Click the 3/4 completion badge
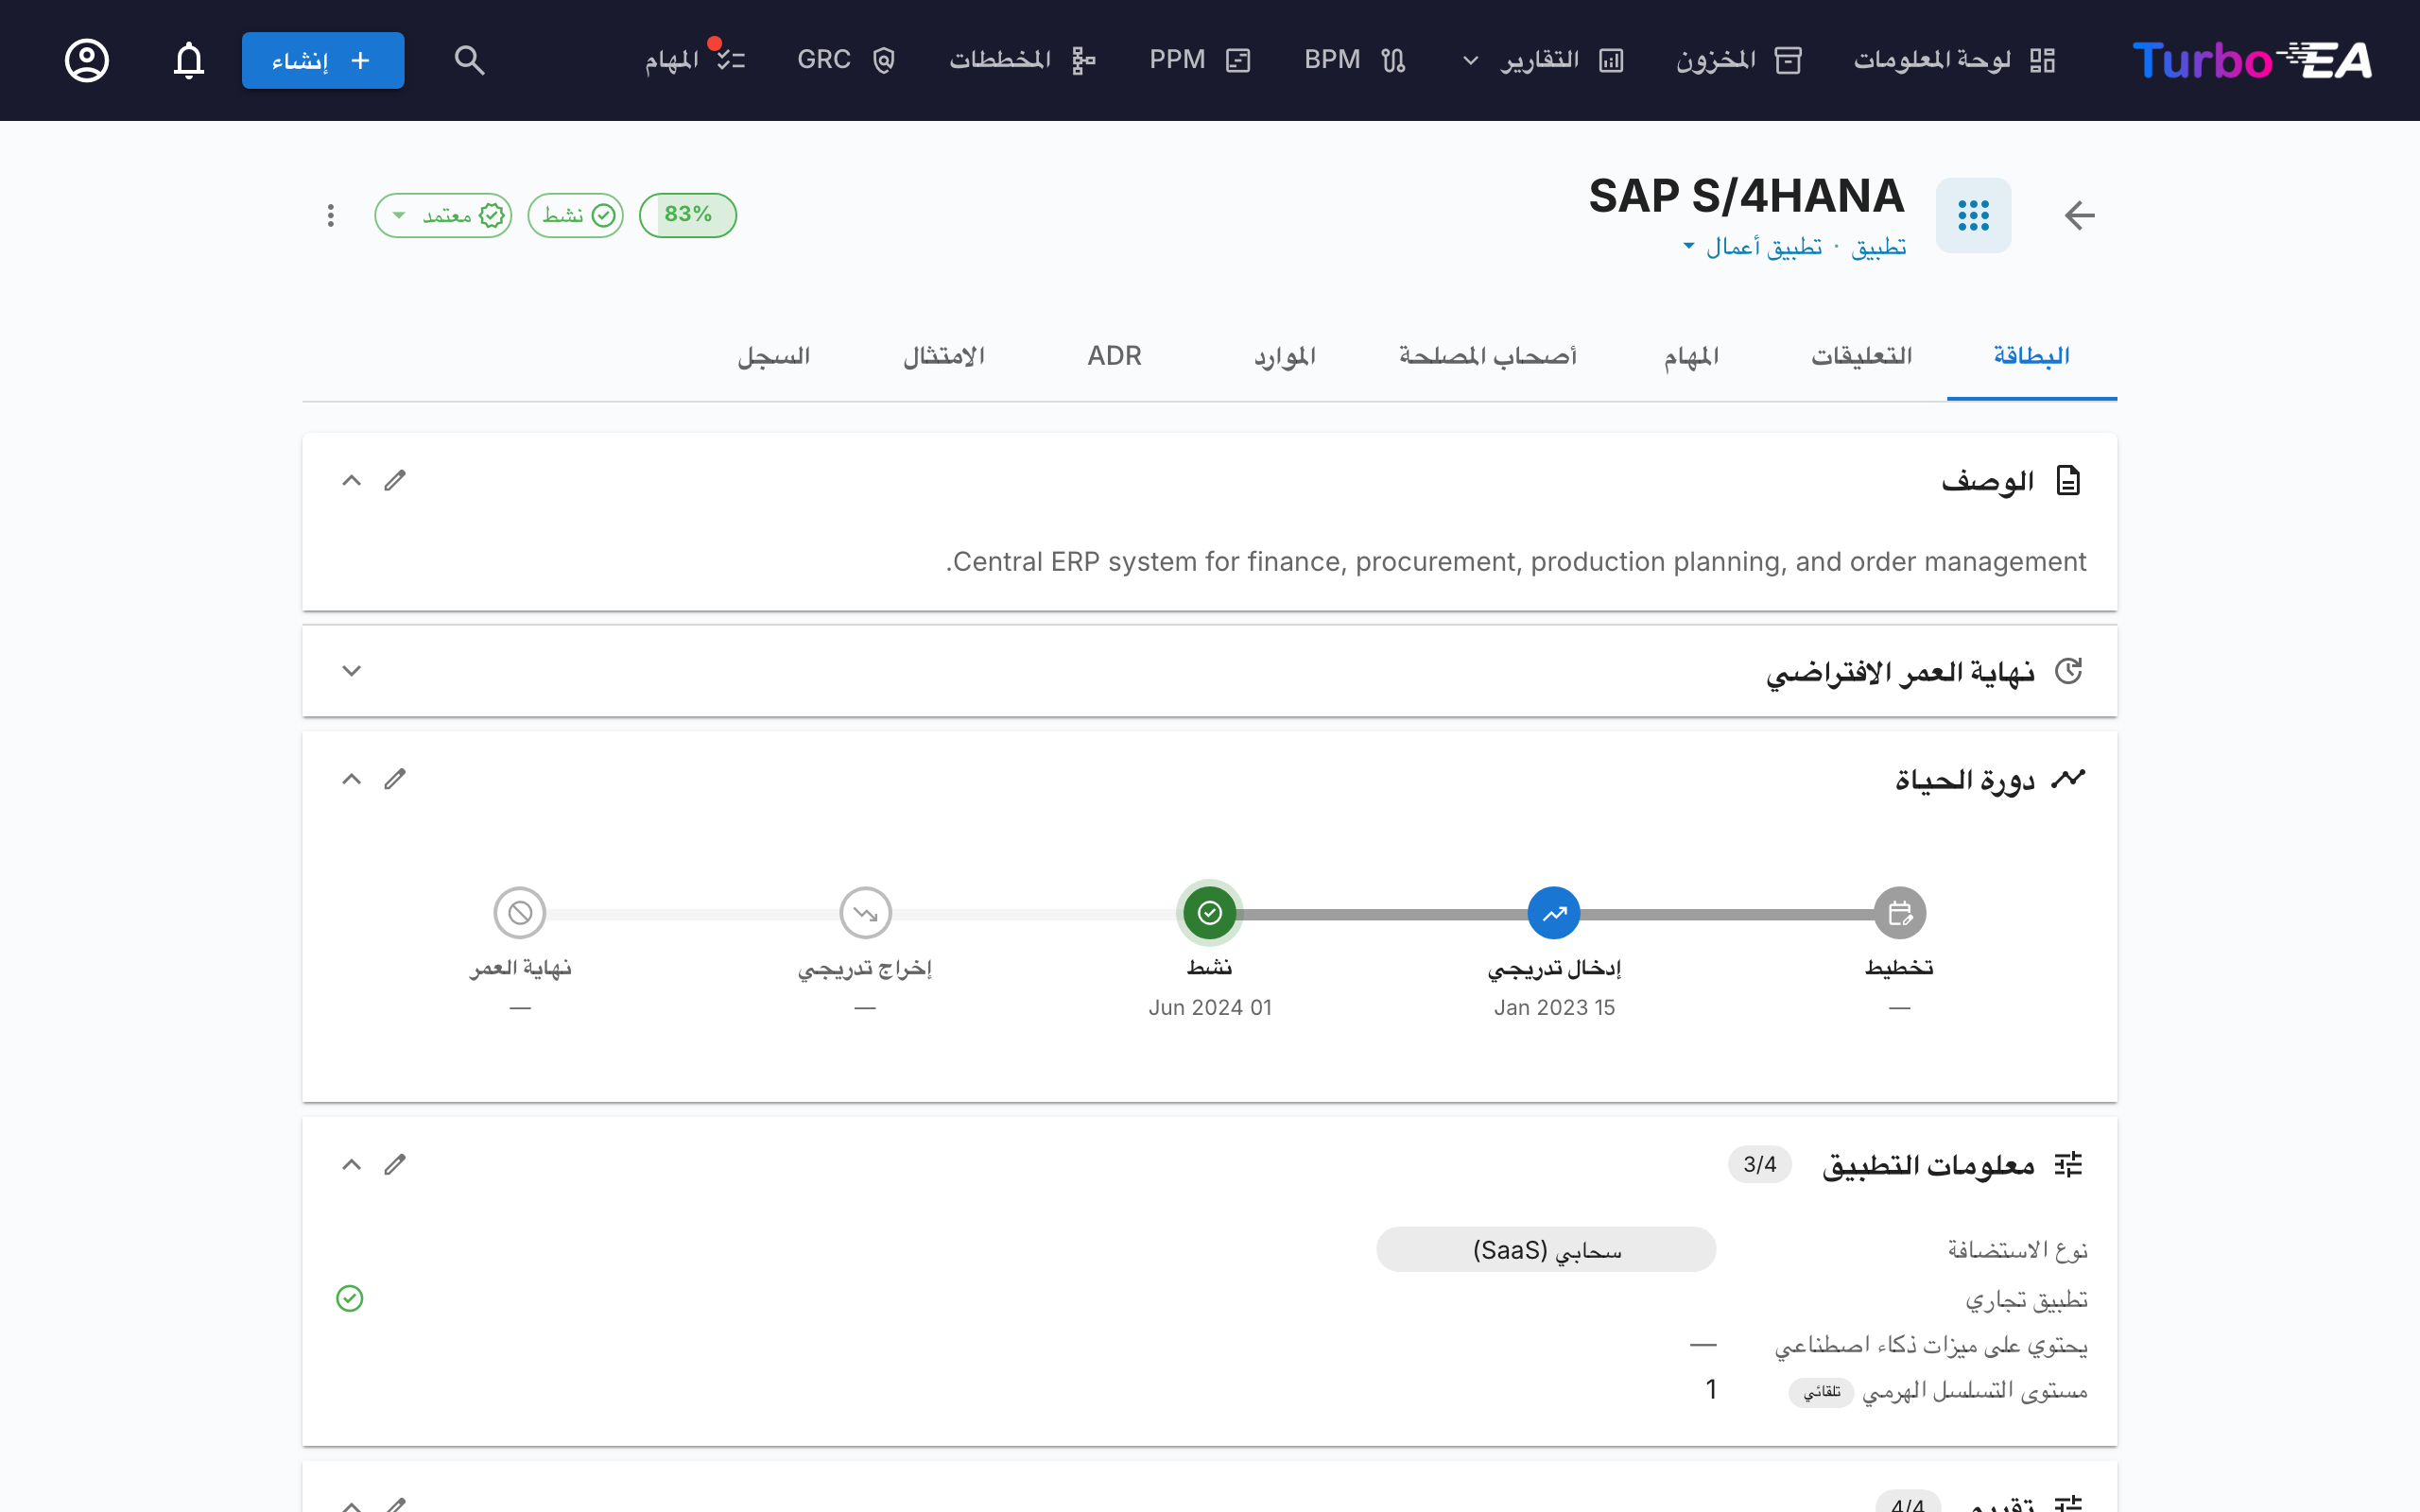This screenshot has width=2420, height=1512. coord(1759,1165)
